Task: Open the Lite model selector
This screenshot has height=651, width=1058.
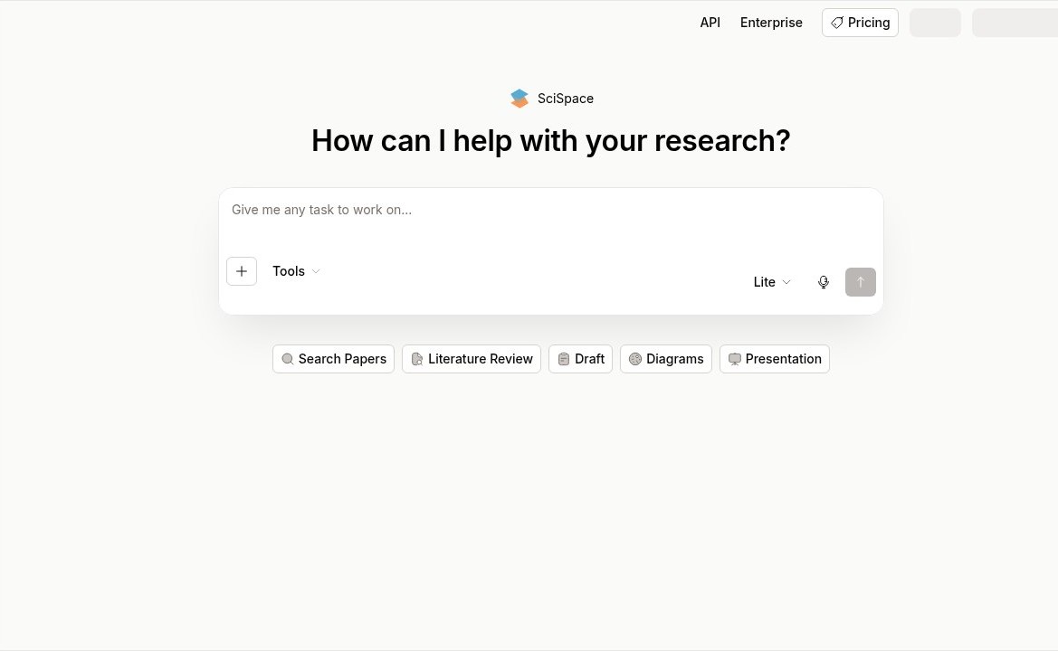Action: [772, 282]
